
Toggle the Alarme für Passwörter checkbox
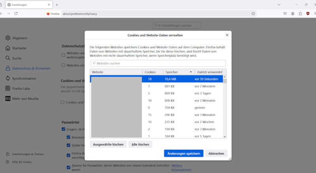coord(68,167)
